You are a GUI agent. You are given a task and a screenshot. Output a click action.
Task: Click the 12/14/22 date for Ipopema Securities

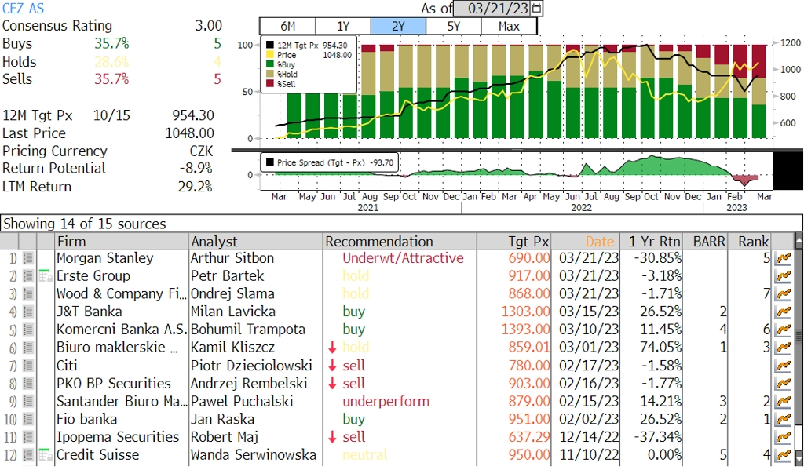(589, 437)
